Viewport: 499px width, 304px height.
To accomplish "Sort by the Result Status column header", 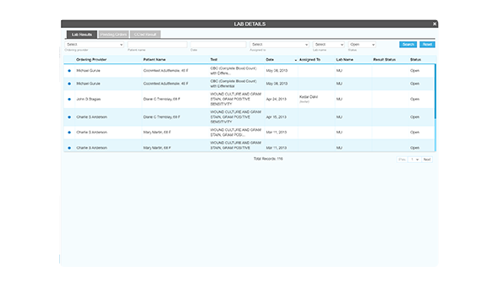I will (x=385, y=59).
